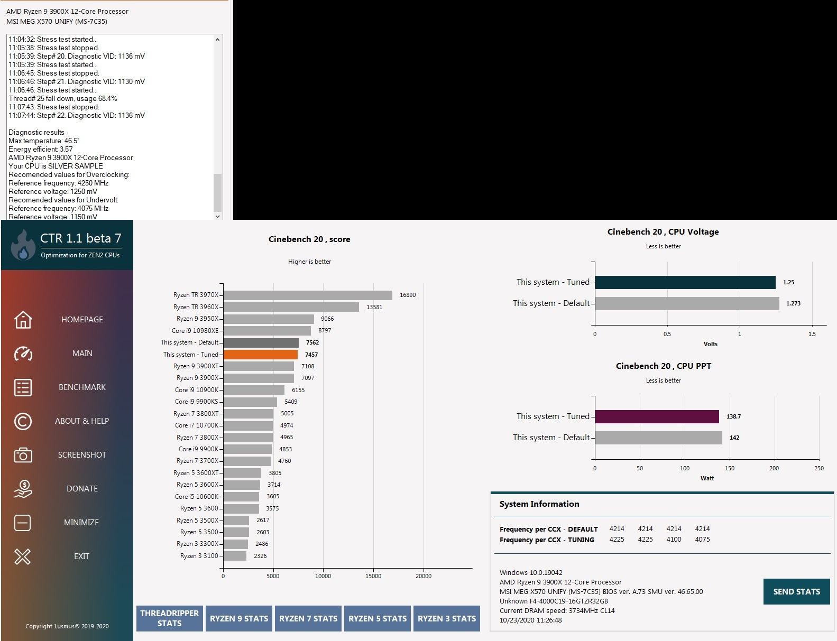Click the PPT value 138.7
Screen dimensions: 837x641
733,416
